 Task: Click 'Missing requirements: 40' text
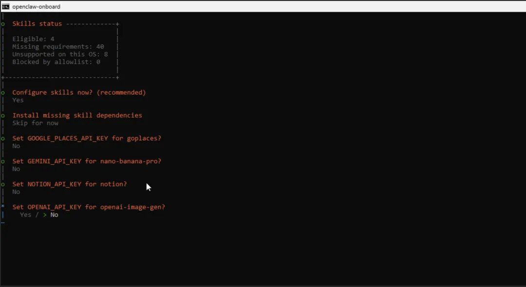coord(58,47)
